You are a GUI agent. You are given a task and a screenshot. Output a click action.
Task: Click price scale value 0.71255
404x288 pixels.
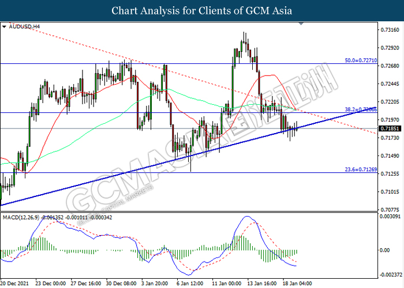[390, 174]
